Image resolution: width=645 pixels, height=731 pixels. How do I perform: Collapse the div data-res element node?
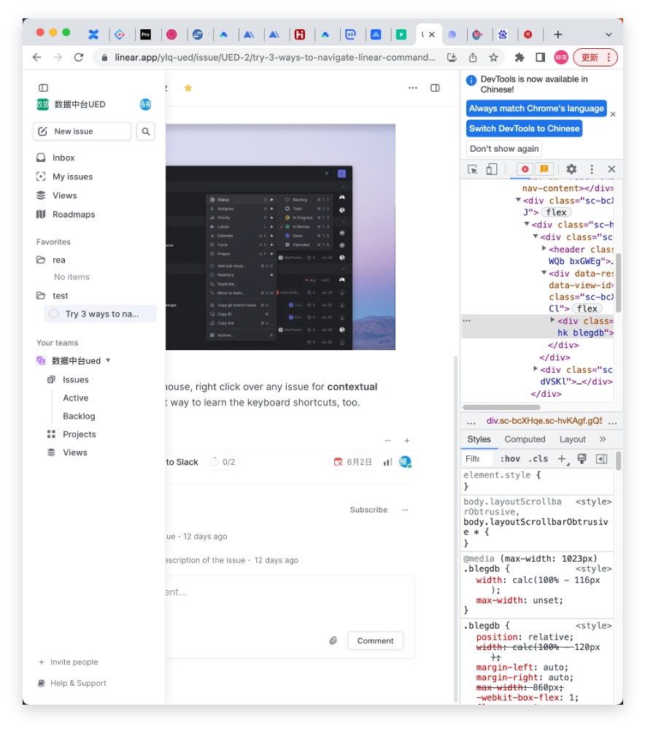(x=544, y=273)
